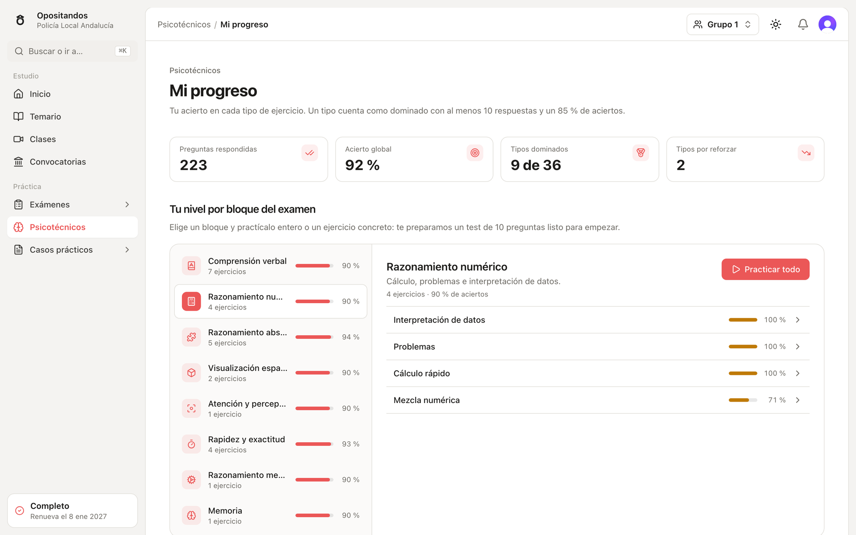Click the Visualización espacial cube icon

coord(191,373)
